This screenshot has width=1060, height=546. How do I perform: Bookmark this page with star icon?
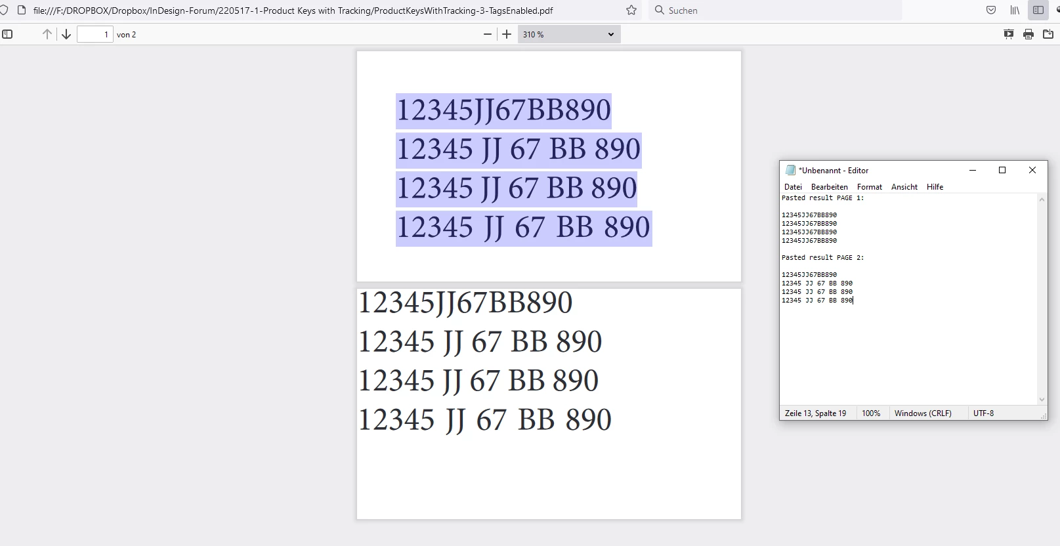coord(631,10)
